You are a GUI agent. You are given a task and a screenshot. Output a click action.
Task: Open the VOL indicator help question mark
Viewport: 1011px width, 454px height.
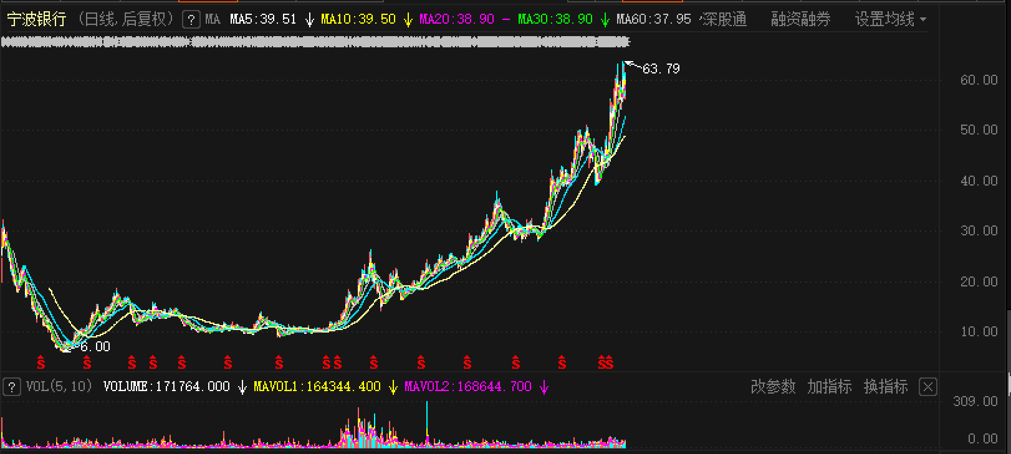(11, 387)
